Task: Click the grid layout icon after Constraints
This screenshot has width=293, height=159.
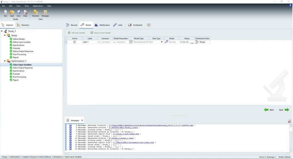Action: 149,25
